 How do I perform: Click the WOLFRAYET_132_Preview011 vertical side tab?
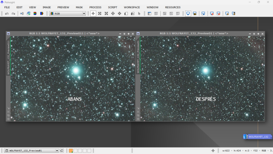[8, 57]
